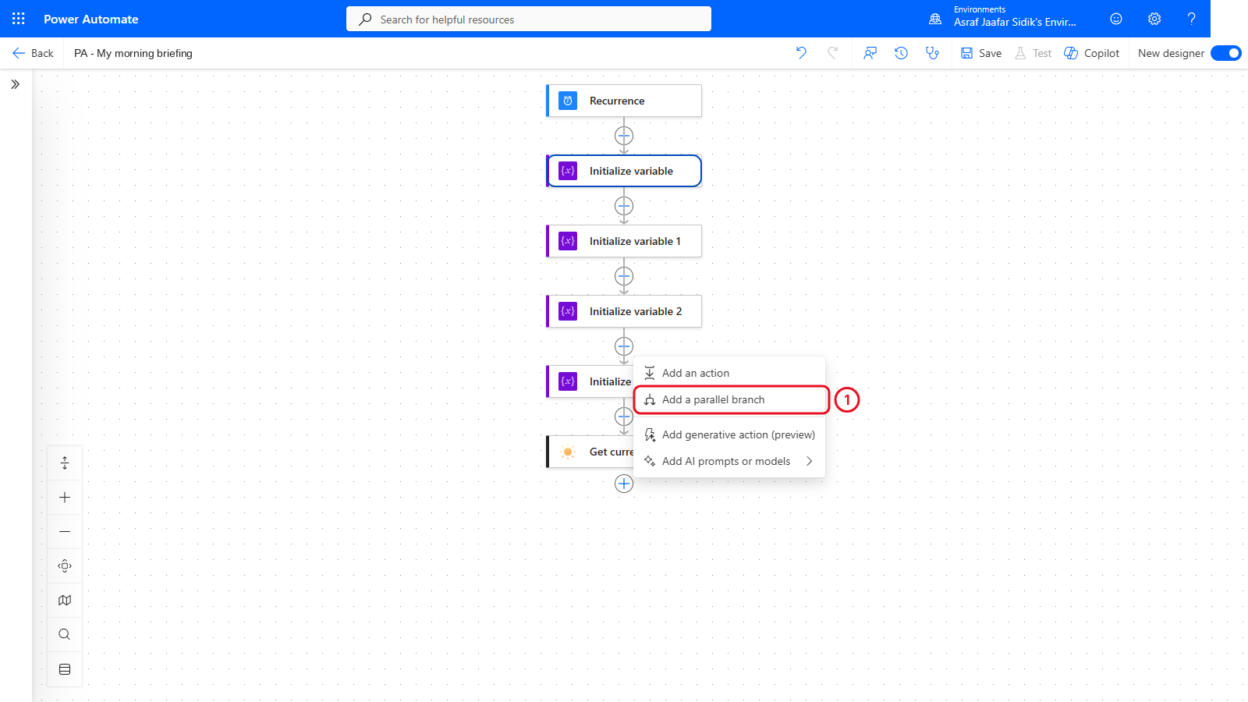Screen dimensions: 1248x702
Task: Open the settings gear
Action: pyautogui.click(x=1154, y=19)
